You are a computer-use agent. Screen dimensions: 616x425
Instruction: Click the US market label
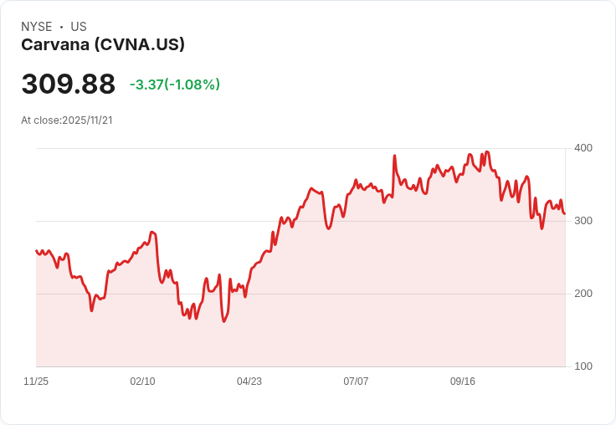pyautogui.click(x=79, y=27)
